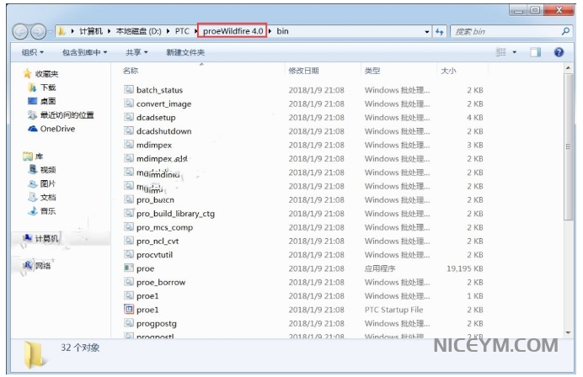Screen dimensions: 583x377
Task: Maximize the explorer window
Action: pos(535,10)
